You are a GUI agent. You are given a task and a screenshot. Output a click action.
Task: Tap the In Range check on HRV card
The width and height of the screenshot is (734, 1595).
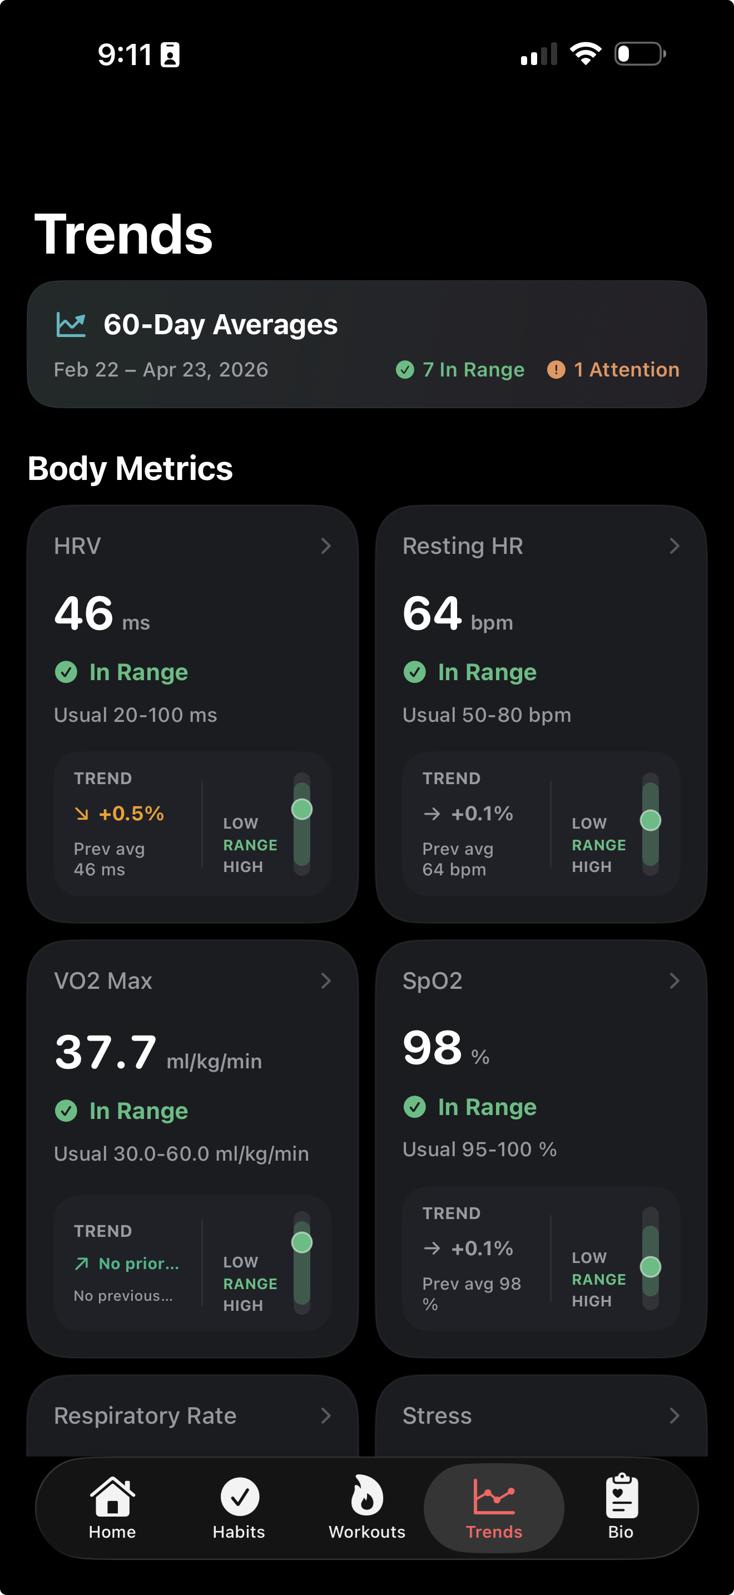click(66, 672)
